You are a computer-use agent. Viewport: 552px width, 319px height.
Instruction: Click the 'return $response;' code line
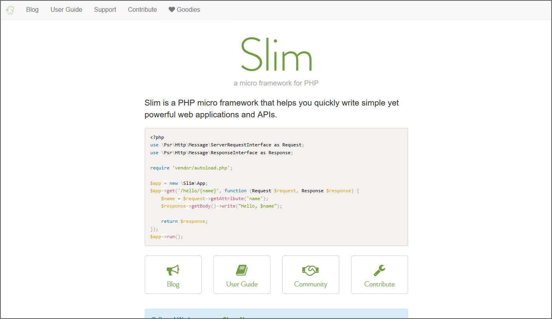tap(184, 221)
